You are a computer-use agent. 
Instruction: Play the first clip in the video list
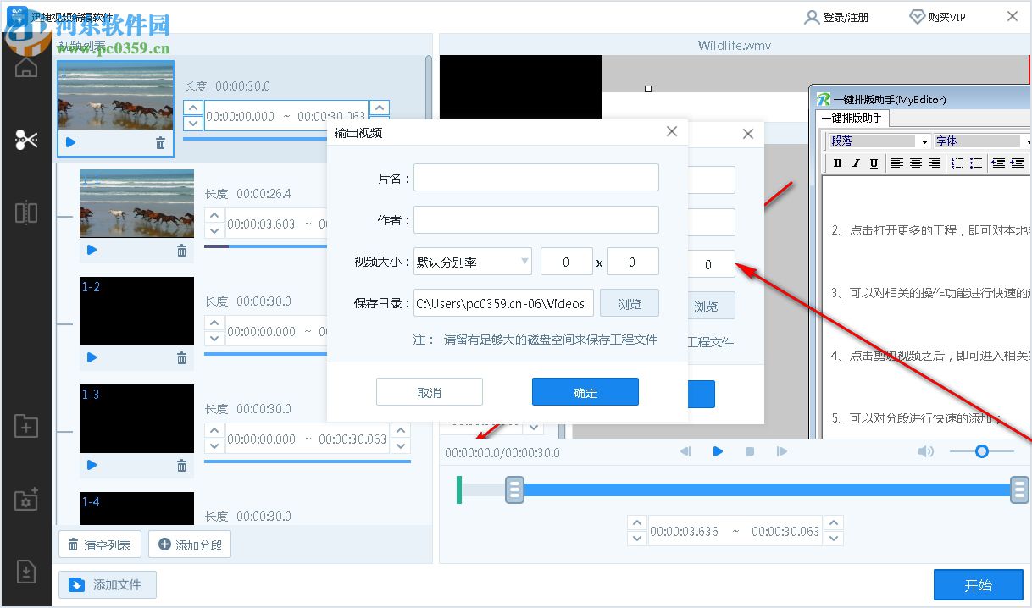tap(70, 142)
